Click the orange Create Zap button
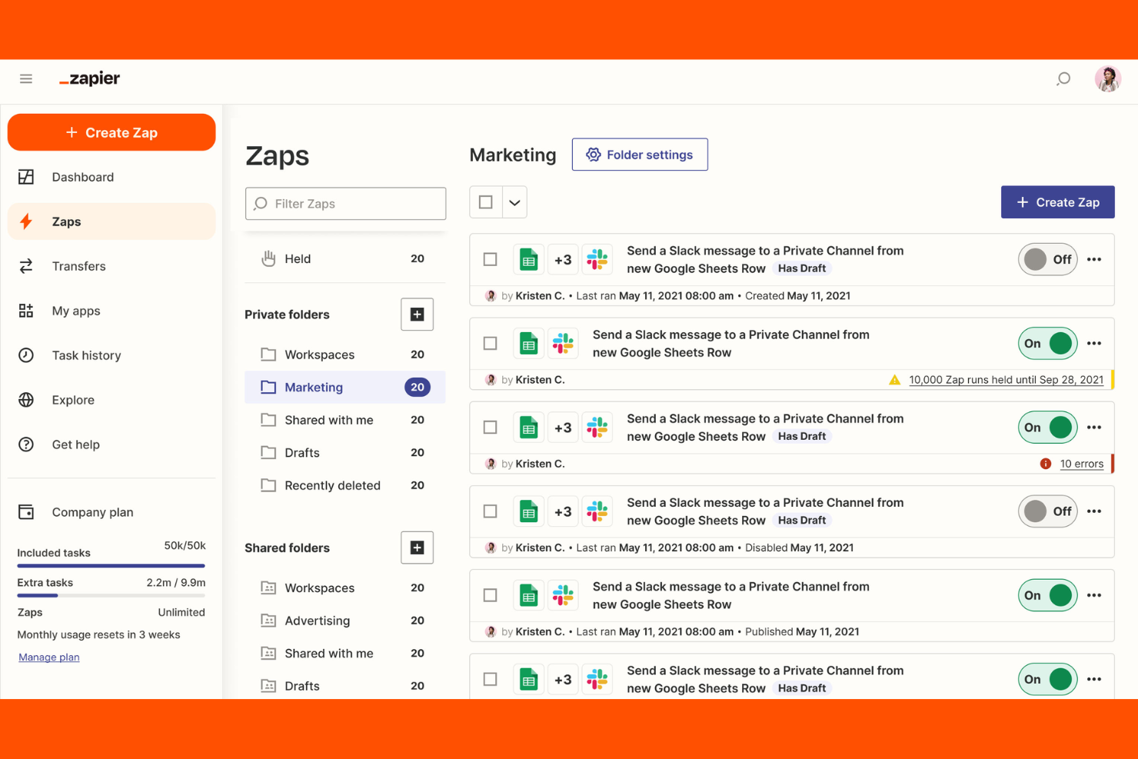The height and width of the screenshot is (759, 1138). click(x=111, y=132)
